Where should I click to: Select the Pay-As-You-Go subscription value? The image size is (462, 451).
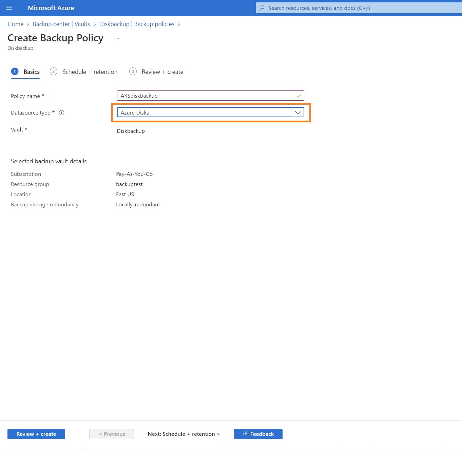(x=134, y=174)
